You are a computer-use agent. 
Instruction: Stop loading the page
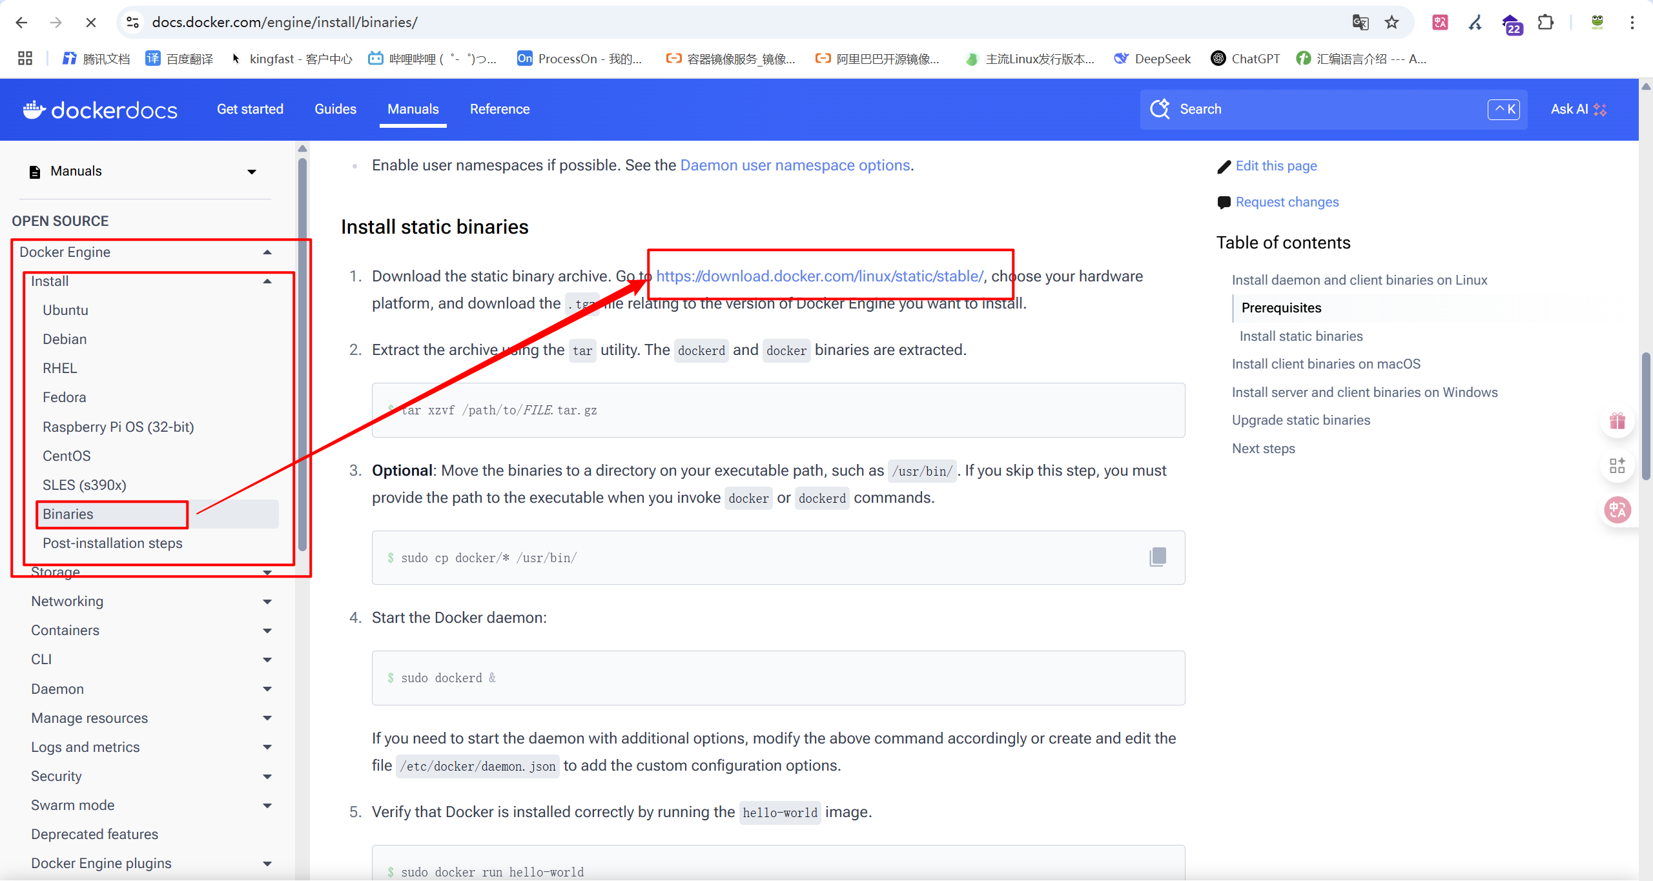click(x=91, y=23)
